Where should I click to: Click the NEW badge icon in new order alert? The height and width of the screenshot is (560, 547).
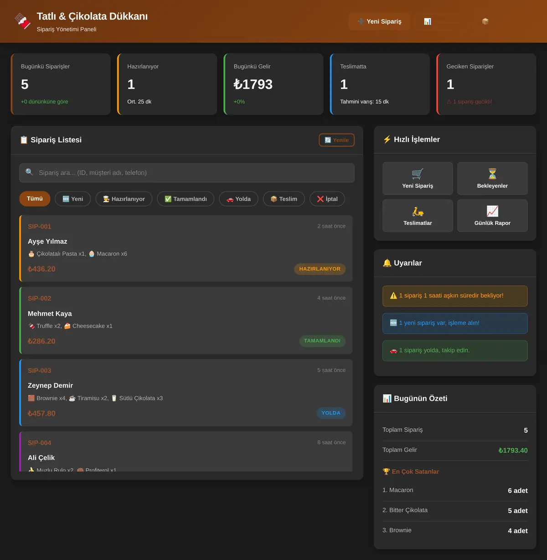(x=393, y=323)
